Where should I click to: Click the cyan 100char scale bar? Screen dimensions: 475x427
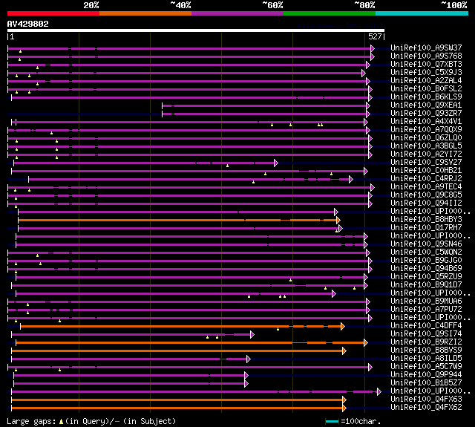coord(332,421)
